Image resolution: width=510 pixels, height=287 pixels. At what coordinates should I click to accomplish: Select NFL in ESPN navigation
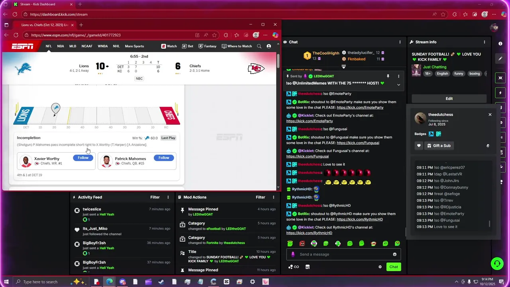coord(49,46)
